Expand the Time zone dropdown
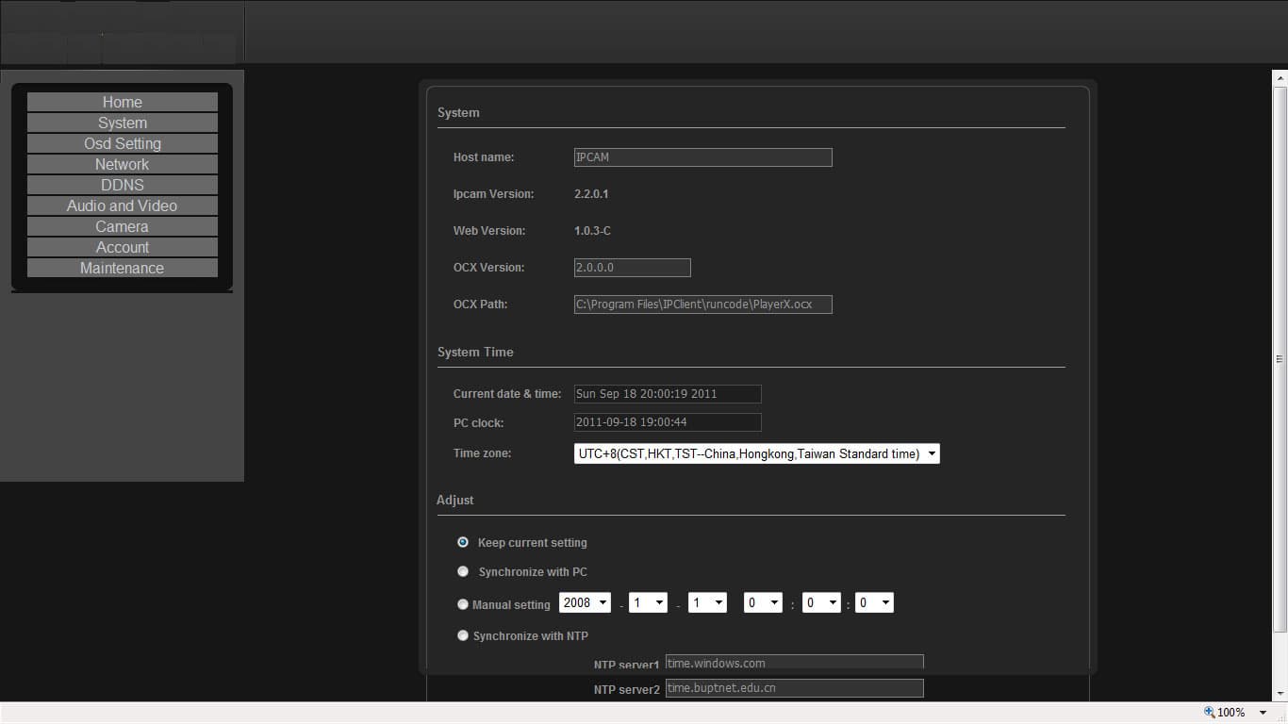This screenshot has width=1288, height=724. [x=757, y=453]
